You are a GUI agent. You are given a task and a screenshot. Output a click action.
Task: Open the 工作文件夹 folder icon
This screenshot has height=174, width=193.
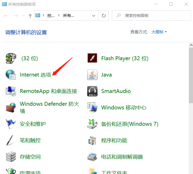(x=92, y=171)
